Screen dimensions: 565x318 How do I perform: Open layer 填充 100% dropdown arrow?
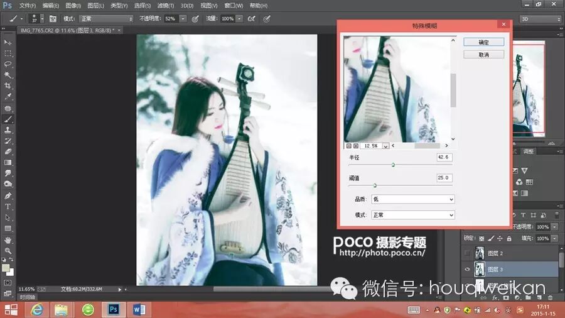[554, 238]
